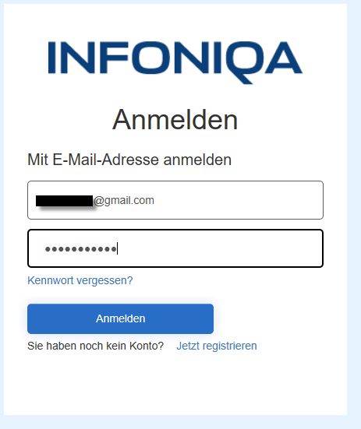This screenshot has height=429, width=361.
Task: Click empty white area below register link
Action: (175, 383)
